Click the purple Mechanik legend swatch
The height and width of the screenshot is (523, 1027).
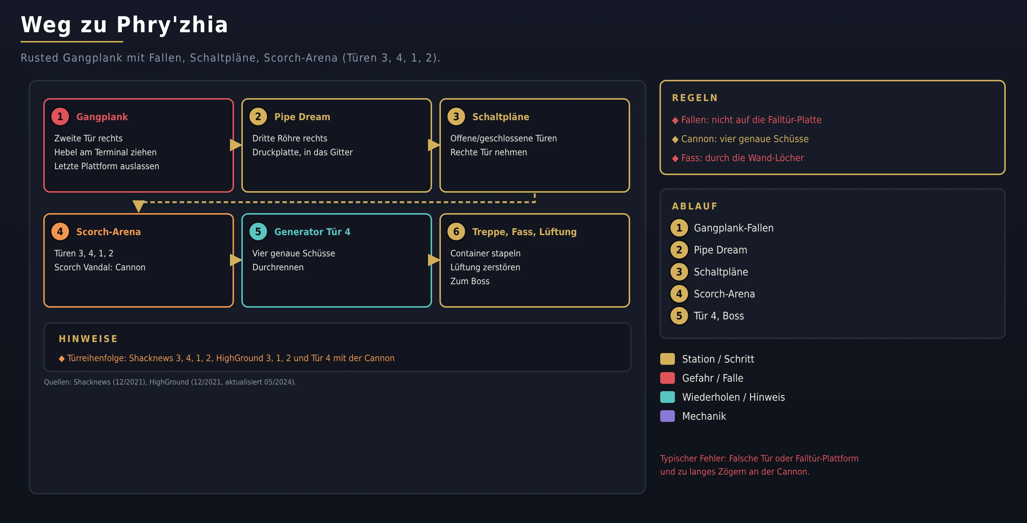(x=668, y=416)
